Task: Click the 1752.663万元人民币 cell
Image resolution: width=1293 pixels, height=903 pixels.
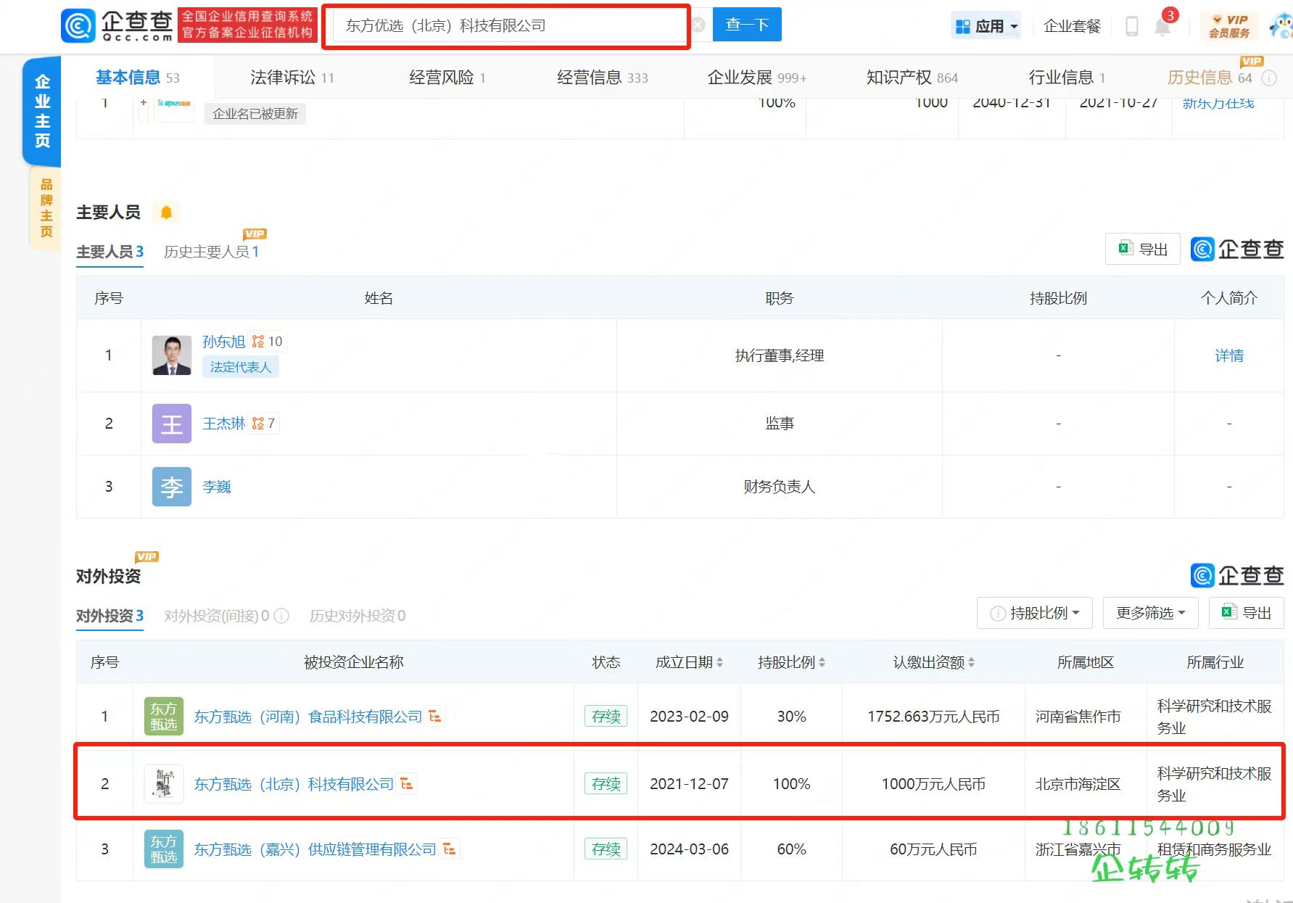Action: [x=933, y=717]
